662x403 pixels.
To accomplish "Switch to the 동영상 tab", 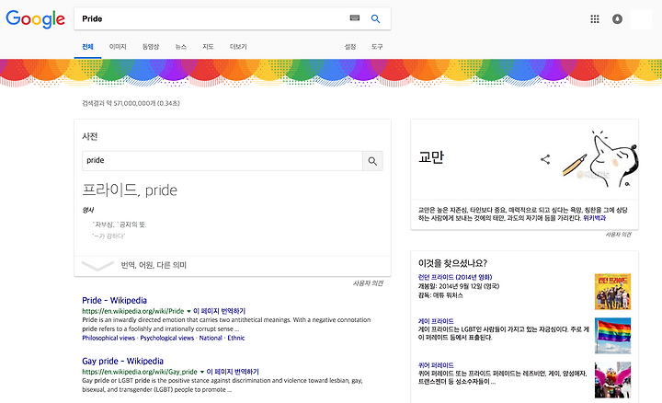I will coord(151,47).
